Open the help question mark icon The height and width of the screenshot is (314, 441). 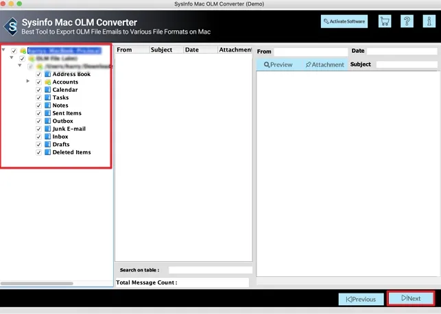pos(407,21)
